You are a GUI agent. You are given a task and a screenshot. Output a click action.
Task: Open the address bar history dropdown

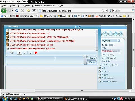106,11
